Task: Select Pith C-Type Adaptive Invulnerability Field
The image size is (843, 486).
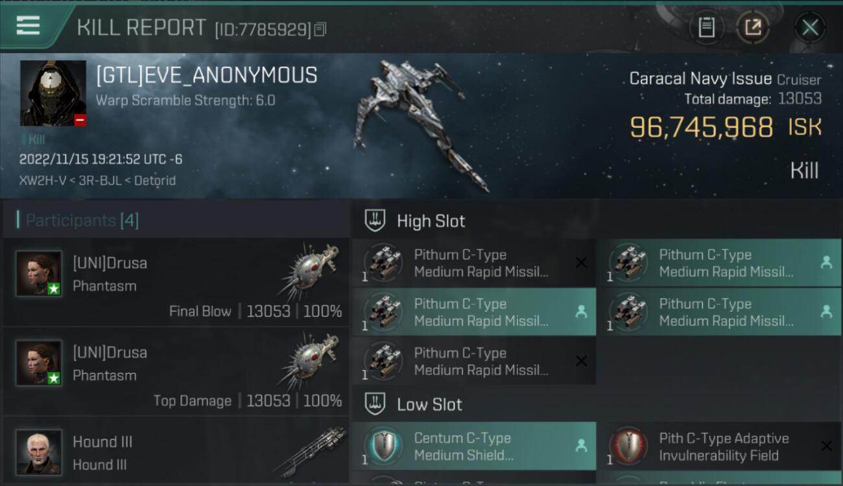Action: tap(719, 446)
